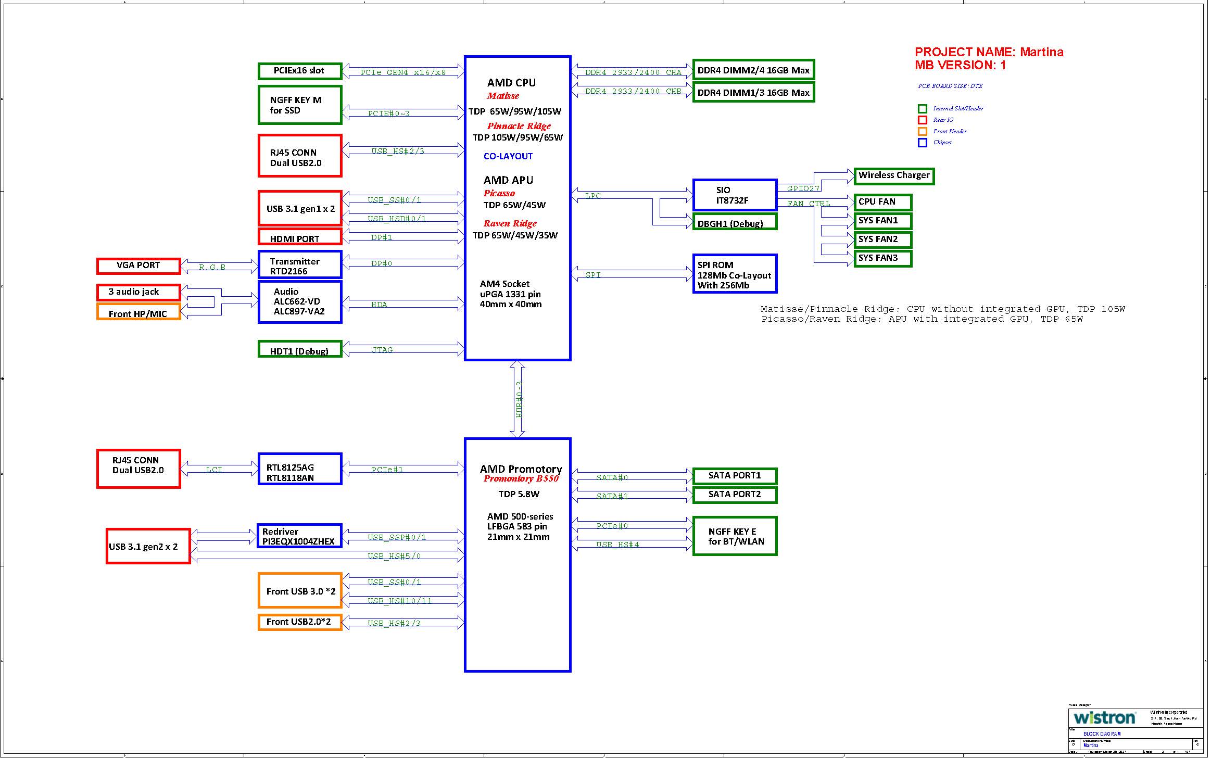Click the SIO IT8732F block
The width and height of the screenshot is (1211, 758).
point(735,195)
